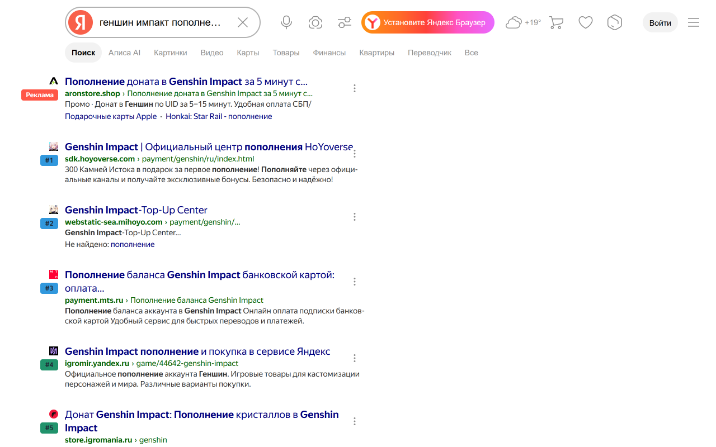
Task: Switch to the Карты tab
Action: pyautogui.click(x=248, y=53)
